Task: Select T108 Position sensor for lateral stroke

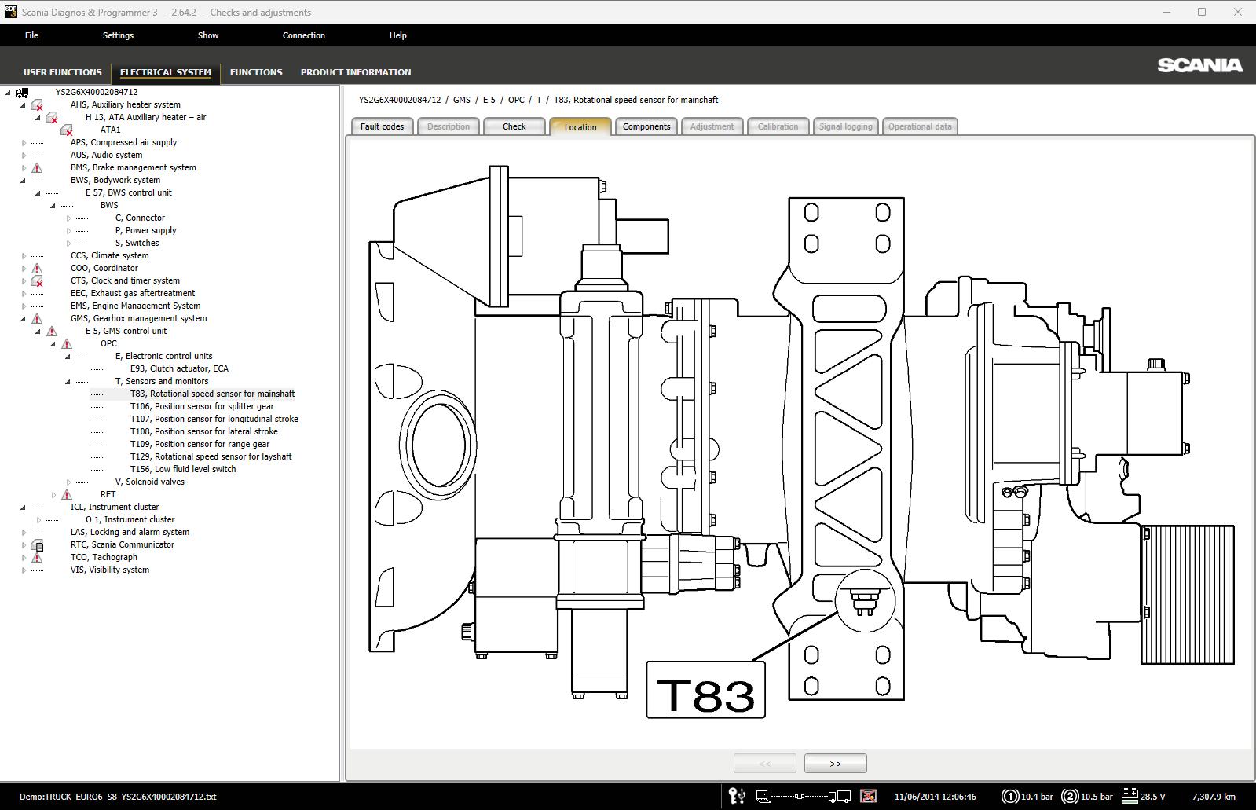Action: coord(203,432)
